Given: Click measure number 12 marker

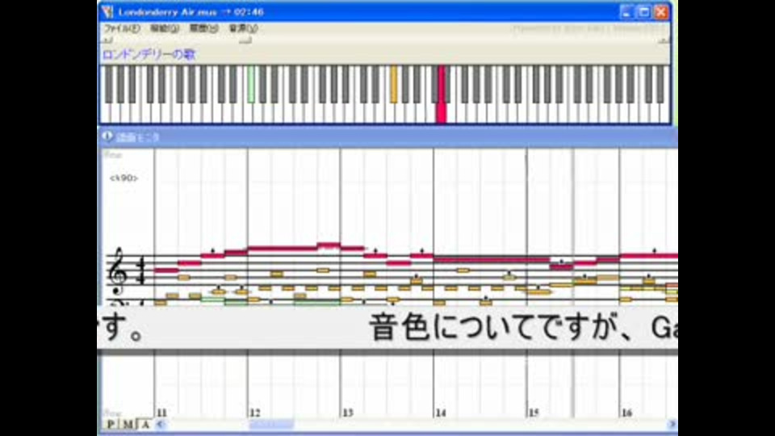Looking at the screenshot, I should tap(255, 413).
